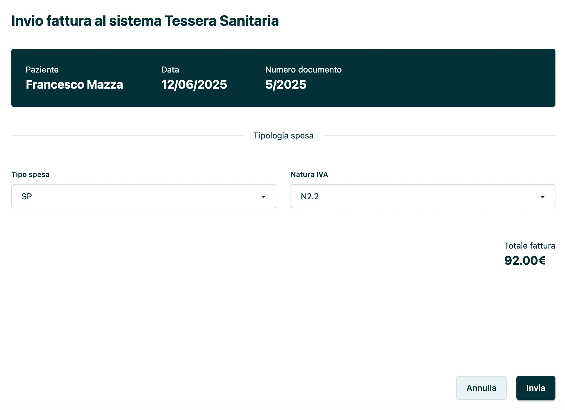Viewport: 565px width, 410px height.
Task: Cancel with the Annulla button
Action: point(481,388)
